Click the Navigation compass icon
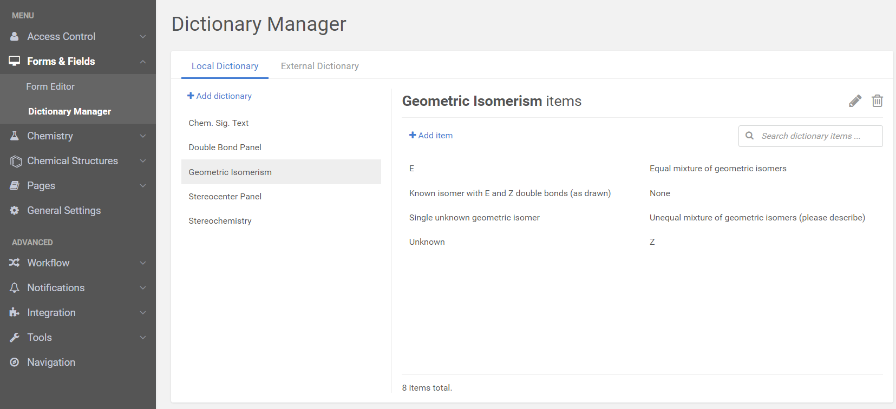The height and width of the screenshot is (409, 896). [x=15, y=362]
